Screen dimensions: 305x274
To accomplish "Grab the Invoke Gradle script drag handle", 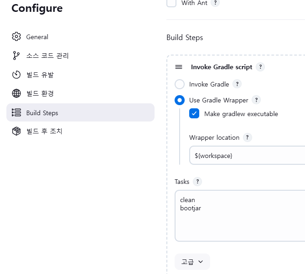I will click(x=179, y=67).
